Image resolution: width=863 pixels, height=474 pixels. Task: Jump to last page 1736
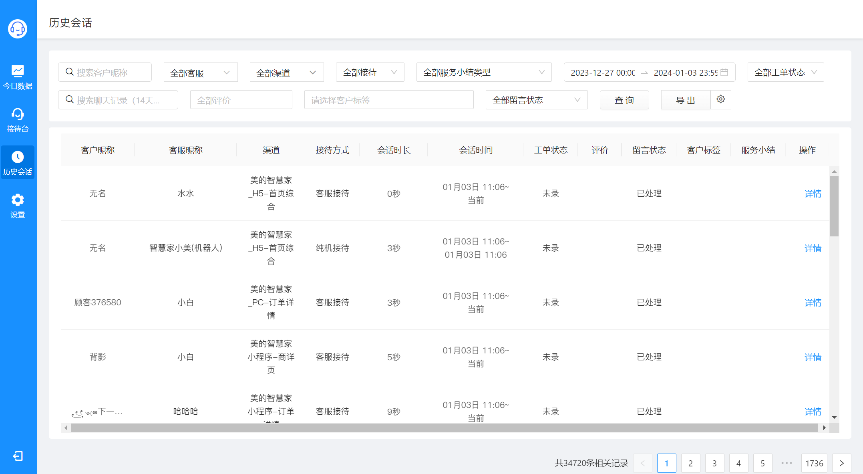[814, 463]
